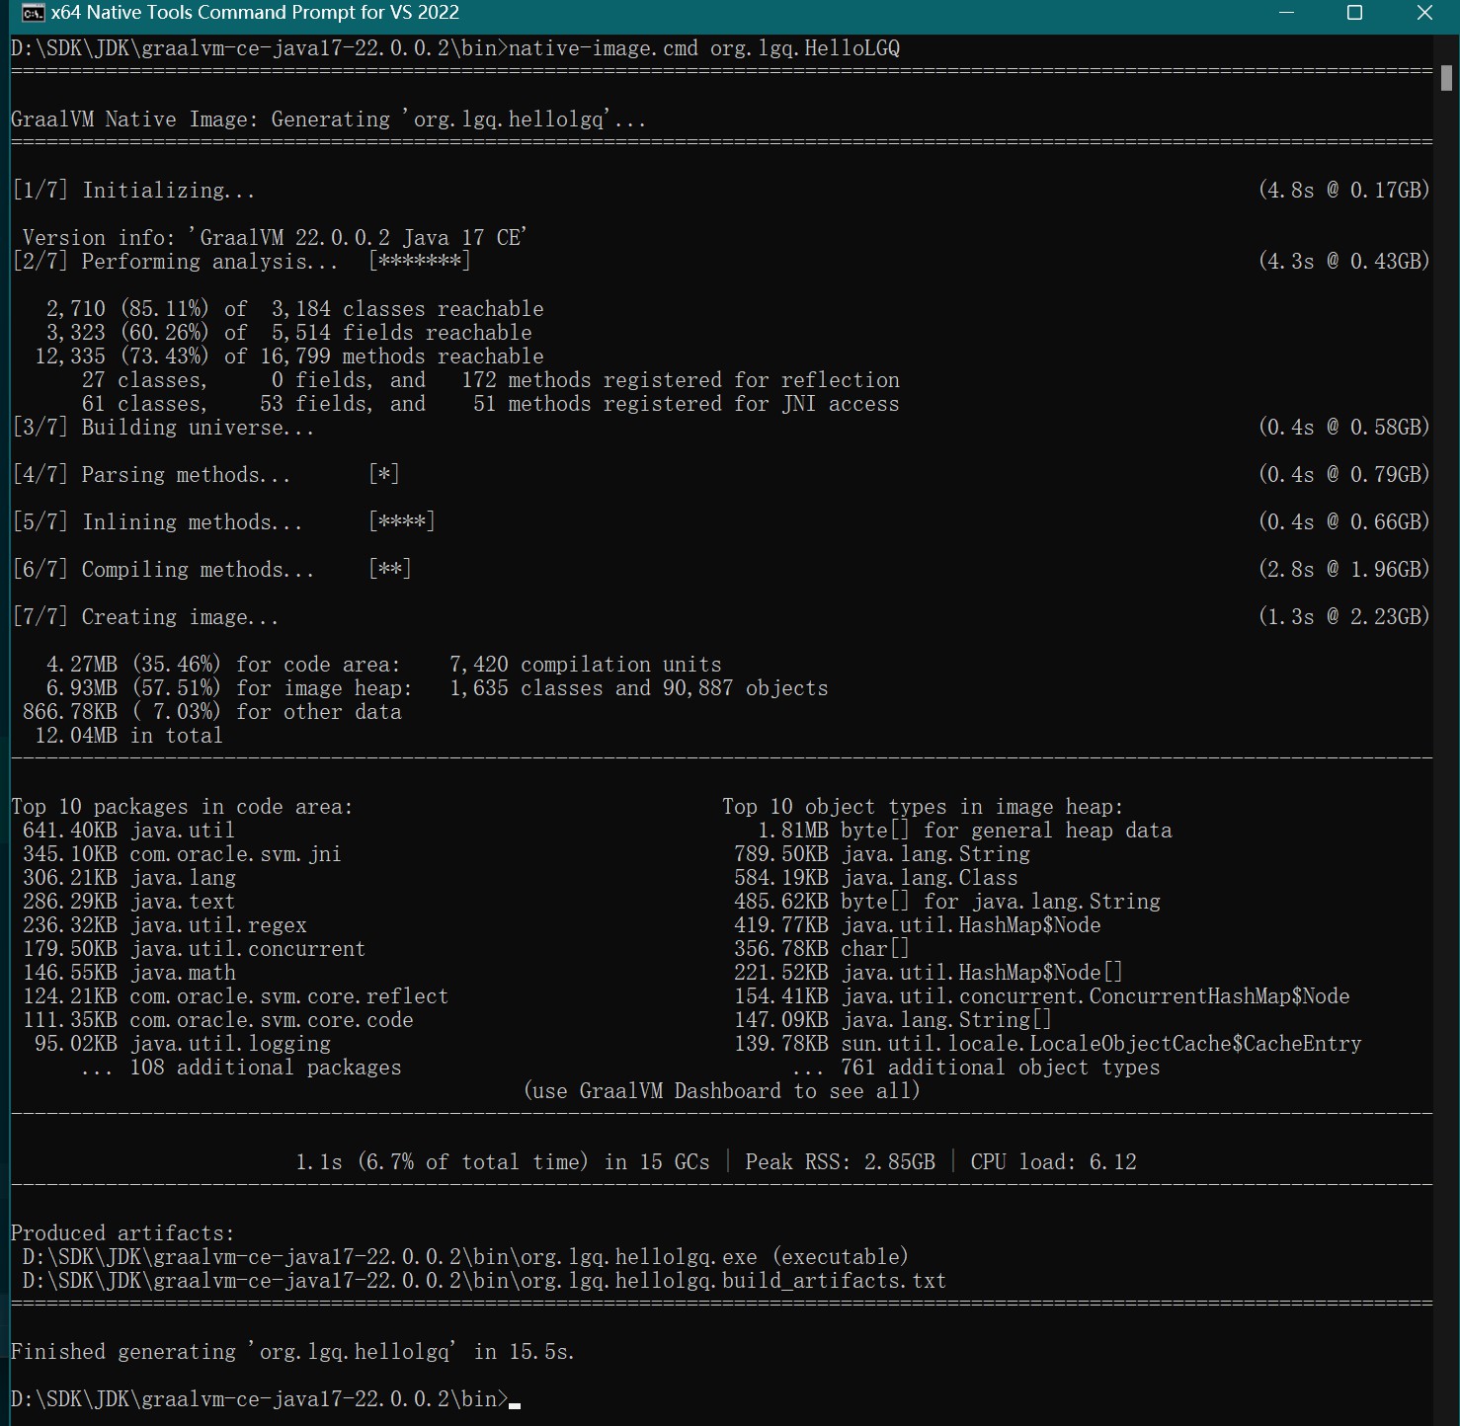Image resolution: width=1460 pixels, height=1426 pixels.
Task: Click the '306.21KB java.lang' row
Action: click(x=128, y=878)
